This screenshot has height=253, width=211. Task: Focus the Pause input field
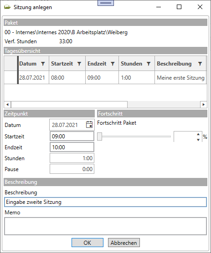tap(72, 169)
